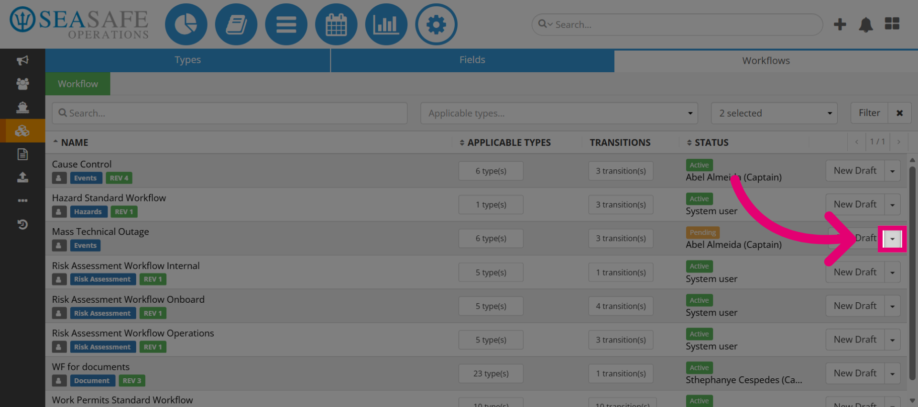Go to previous page arrow
Viewport: 918px width, 407px height.
click(857, 142)
